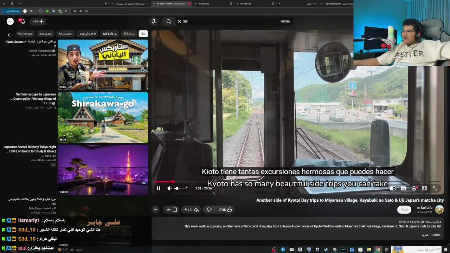450x253 pixels.
Task: Click the YouTube search magnifier button
Action: click(x=169, y=21)
